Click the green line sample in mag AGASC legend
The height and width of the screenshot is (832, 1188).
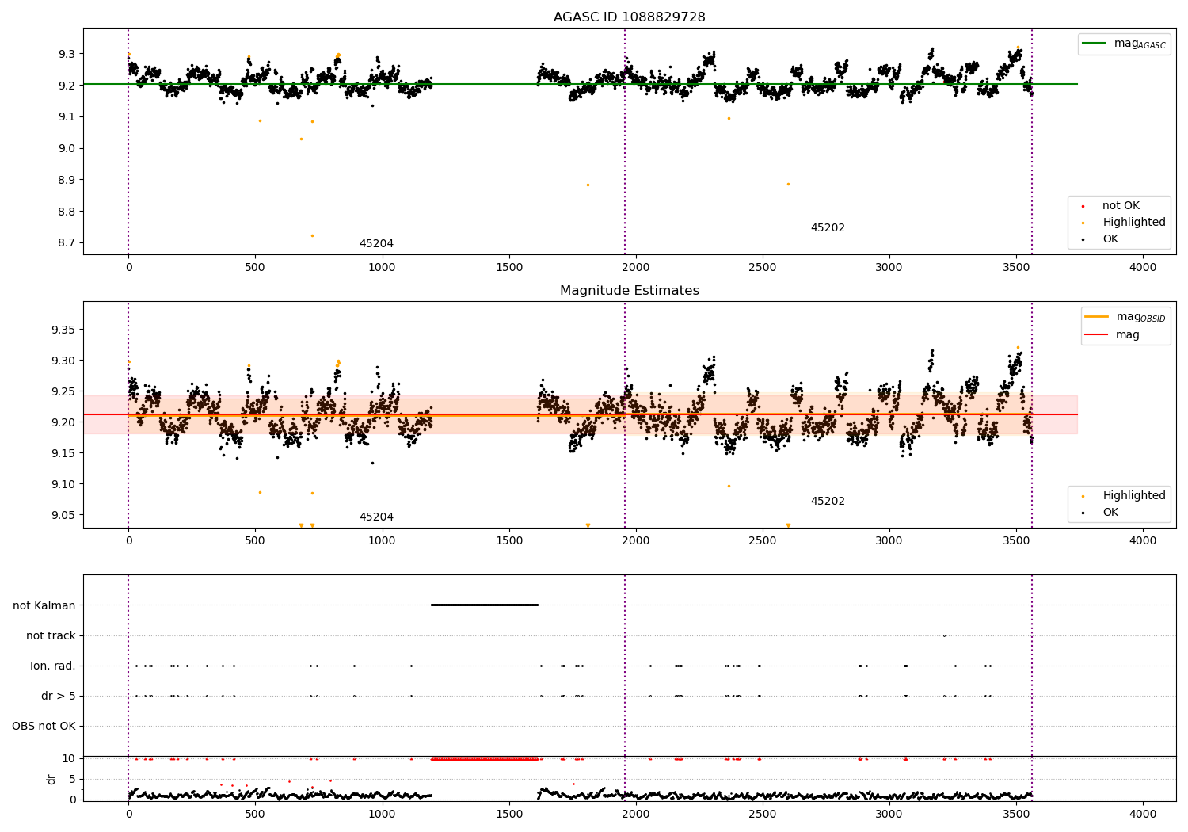click(x=1095, y=44)
